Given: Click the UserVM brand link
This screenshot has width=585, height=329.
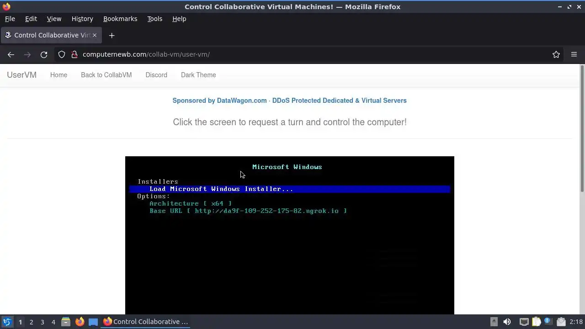Looking at the screenshot, I should pos(21,75).
